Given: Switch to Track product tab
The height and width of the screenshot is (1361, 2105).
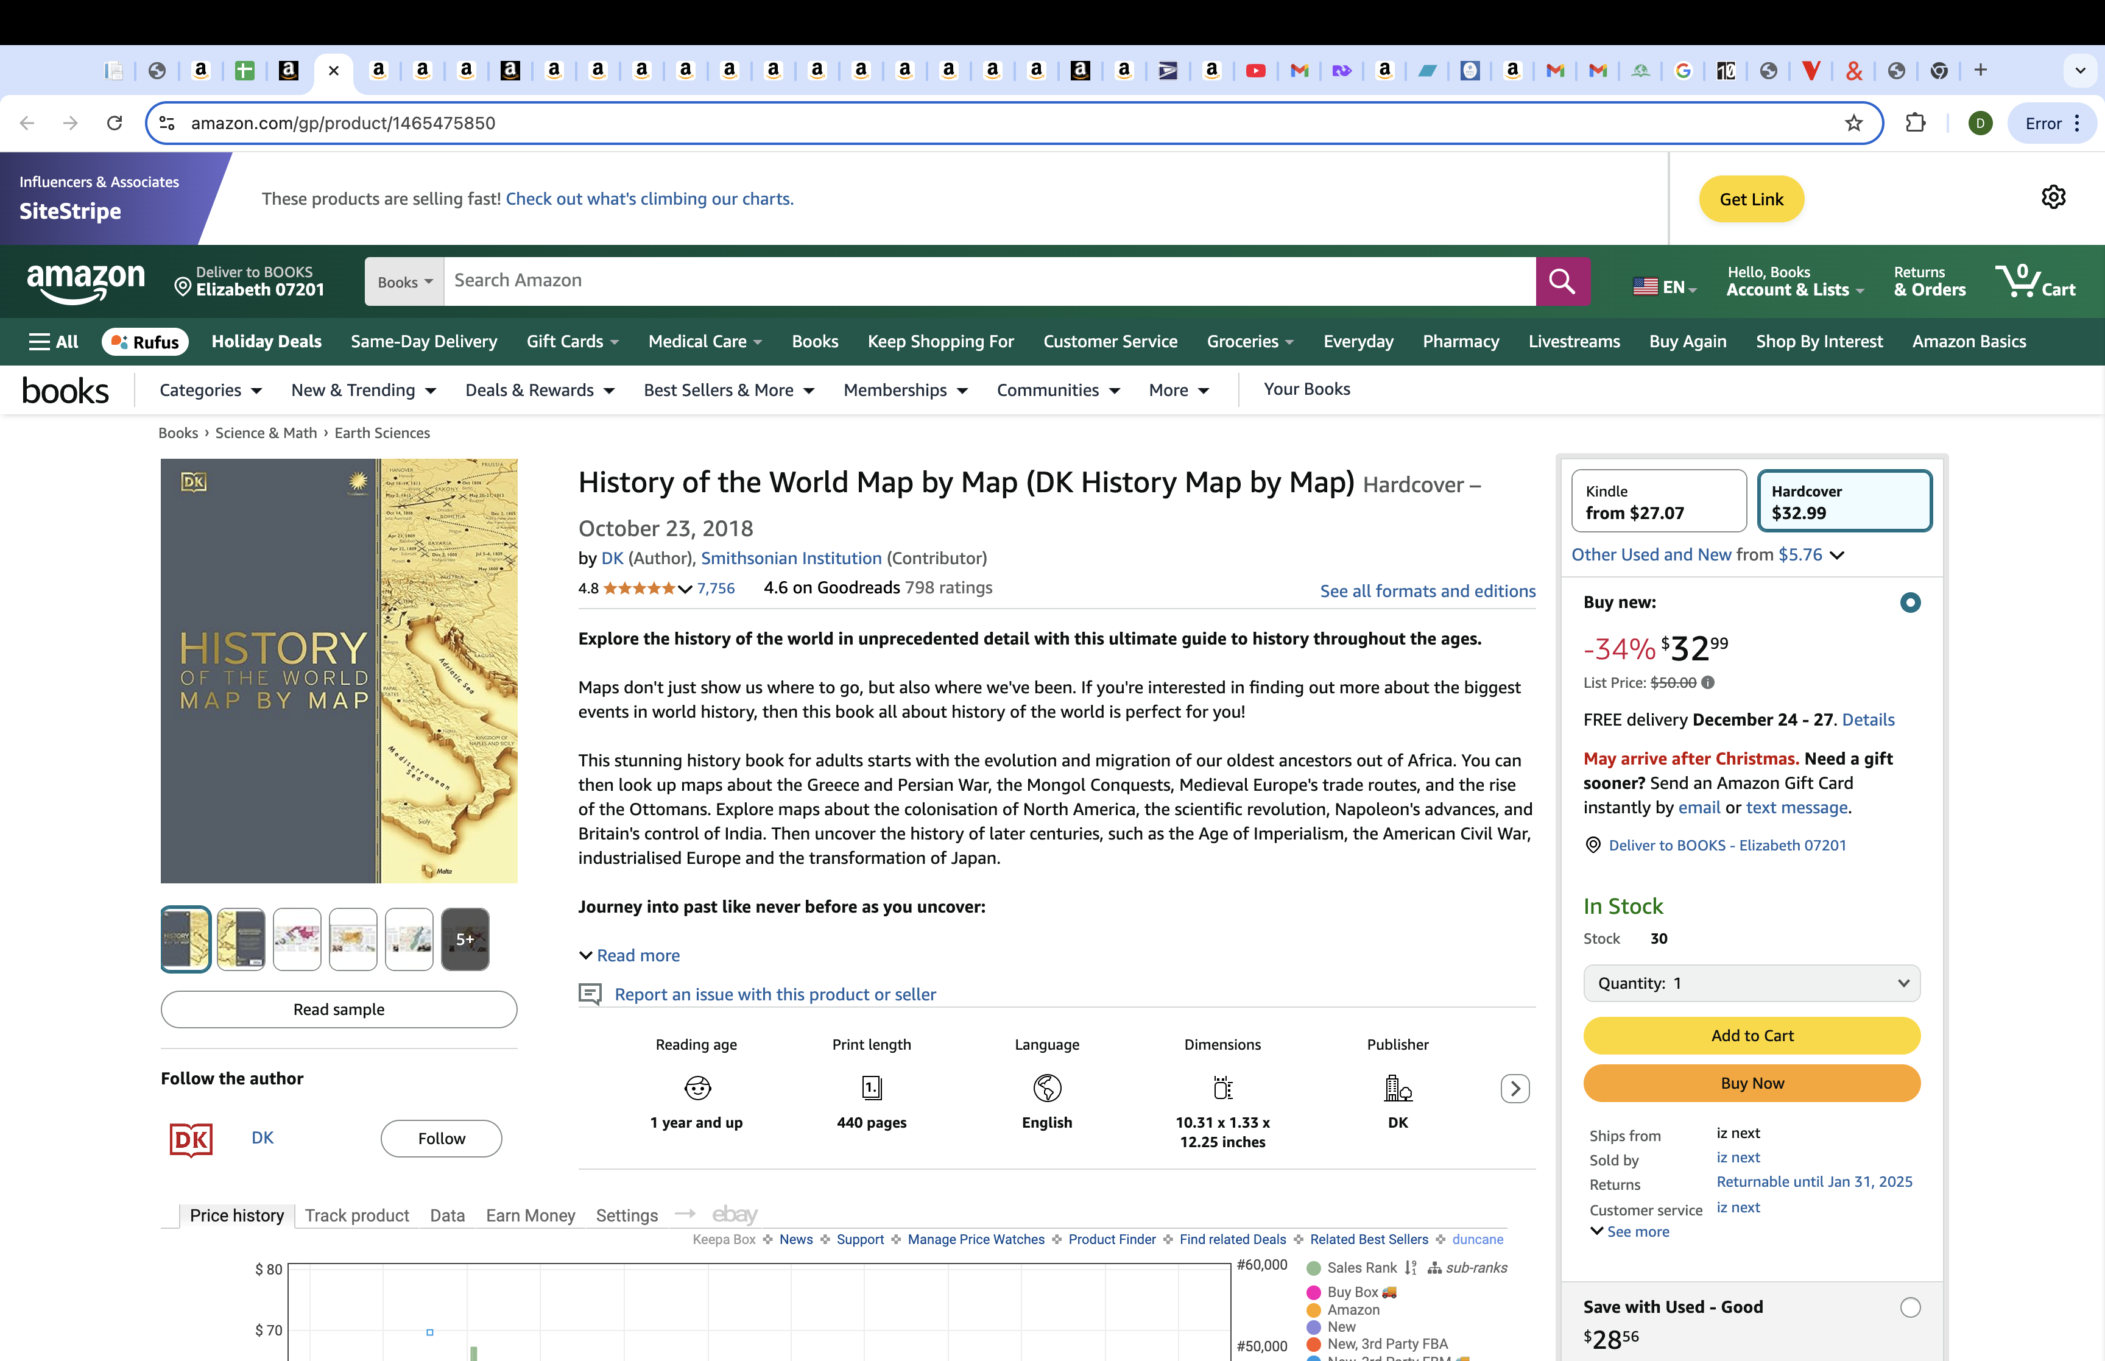Looking at the screenshot, I should pos(357,1215).
